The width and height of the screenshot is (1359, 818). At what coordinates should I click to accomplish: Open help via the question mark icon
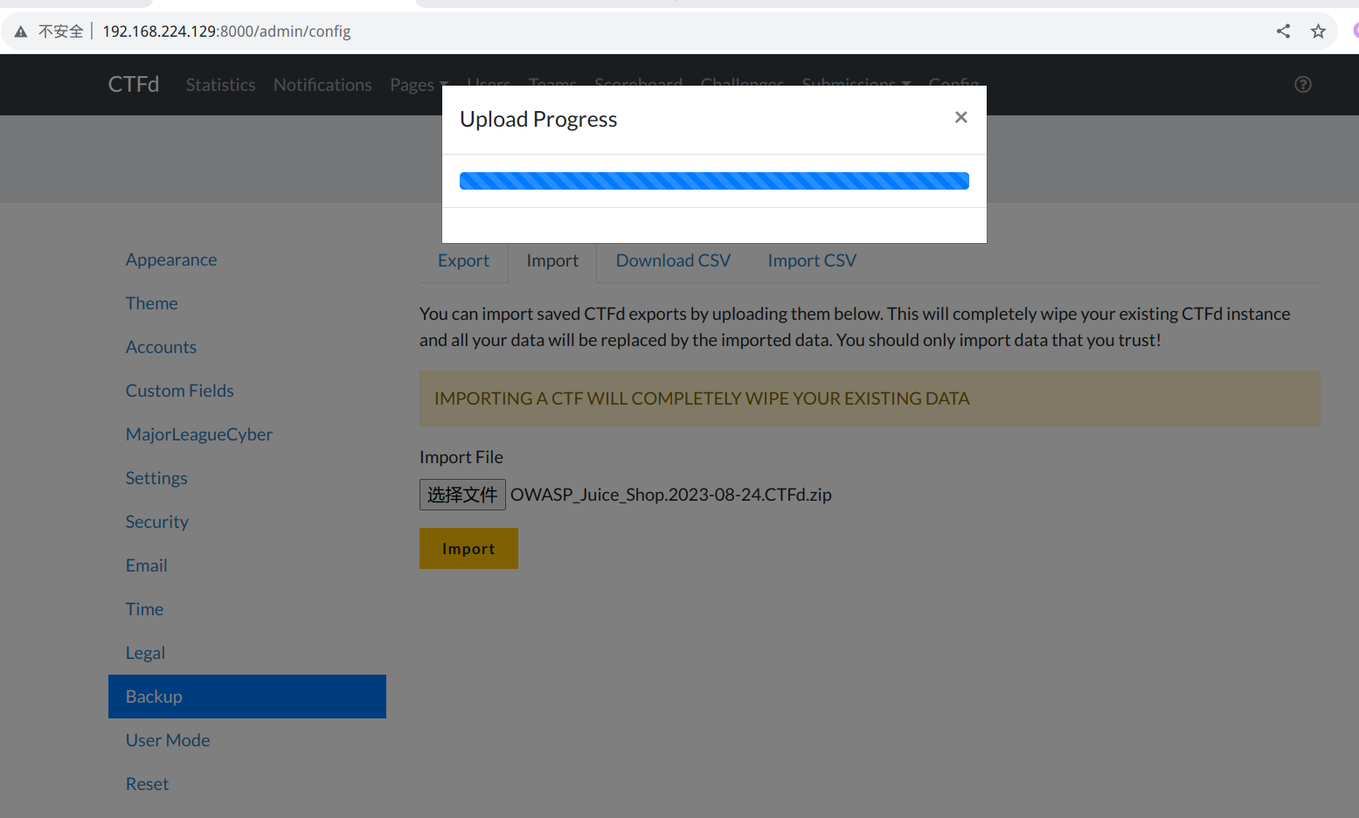pyautogui.click(x=1302, y=84)
